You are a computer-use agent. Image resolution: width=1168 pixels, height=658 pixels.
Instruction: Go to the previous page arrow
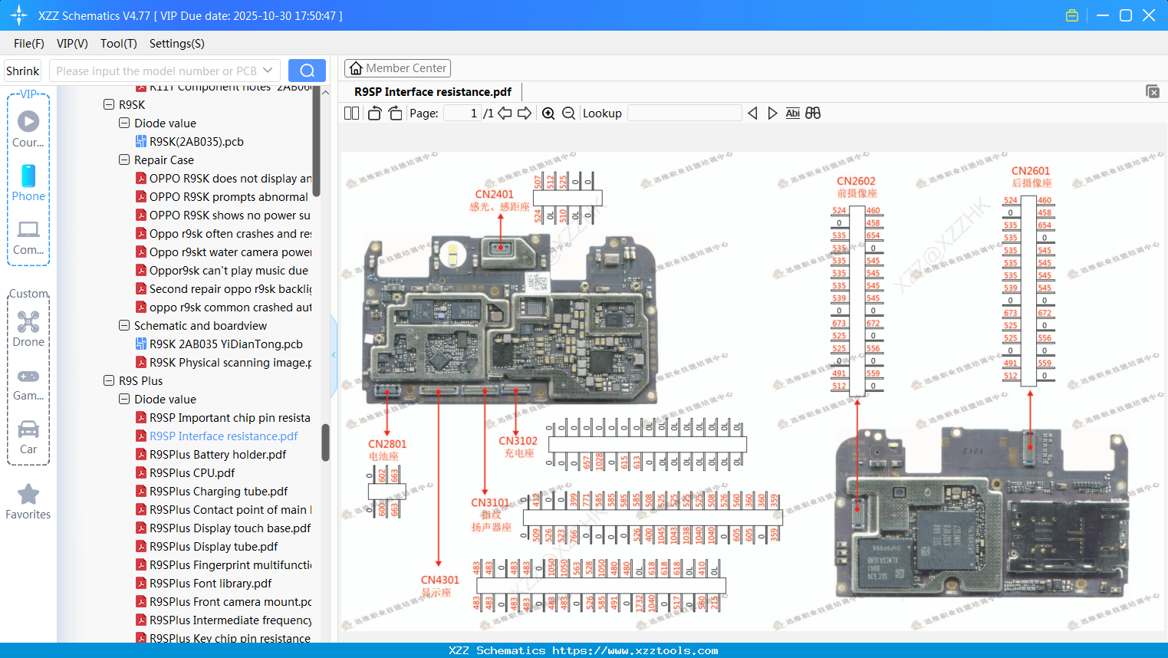tap(505, 114)
